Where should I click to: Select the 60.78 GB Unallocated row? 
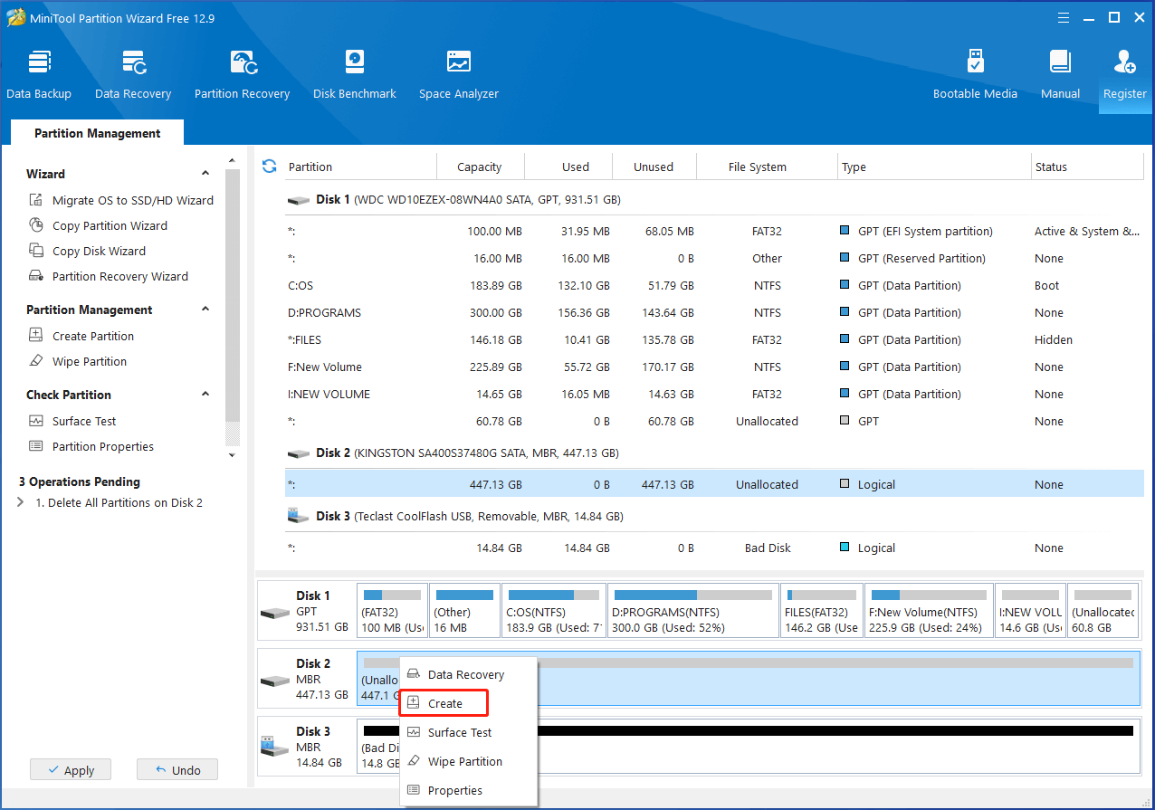[714, 421]
